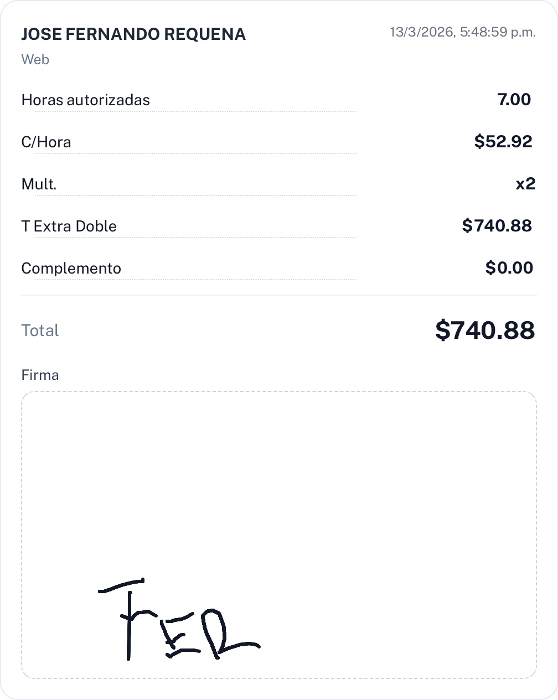Click the authorized hours value 7.00
Screen dimensions: 558x700
514,100
